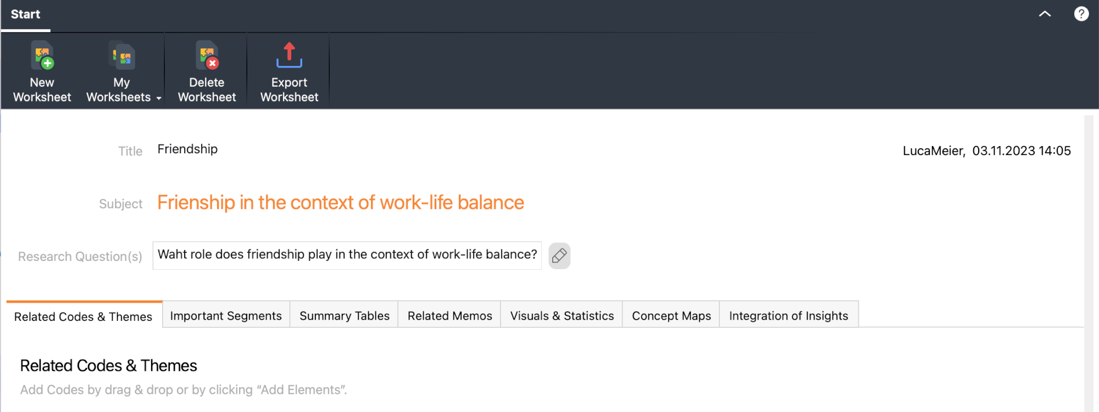Viewport: 1099px width, 412px height.
Task: Expand the My Worksheets dropdown arrow
Action: [159, 98]
